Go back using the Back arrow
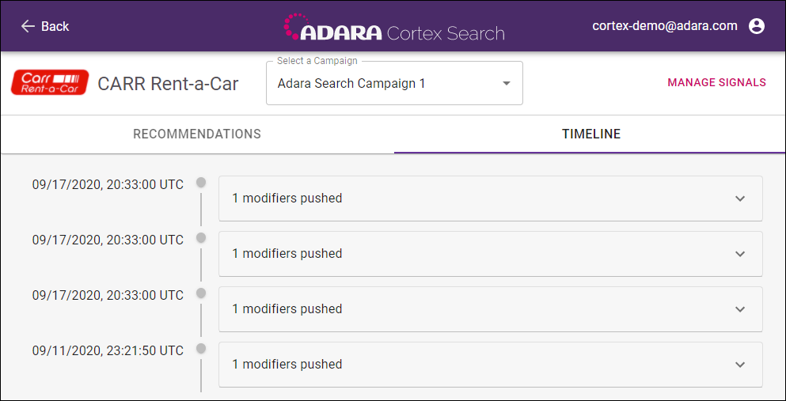Viewport: 786px width, 401px height. pos(44,26)
